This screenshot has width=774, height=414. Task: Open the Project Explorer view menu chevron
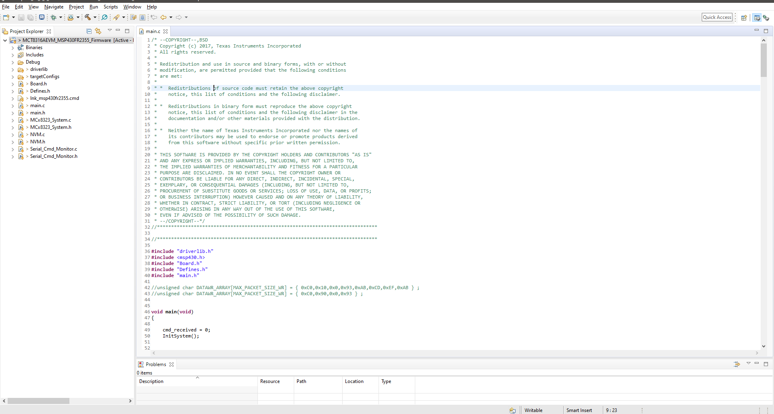109,30
